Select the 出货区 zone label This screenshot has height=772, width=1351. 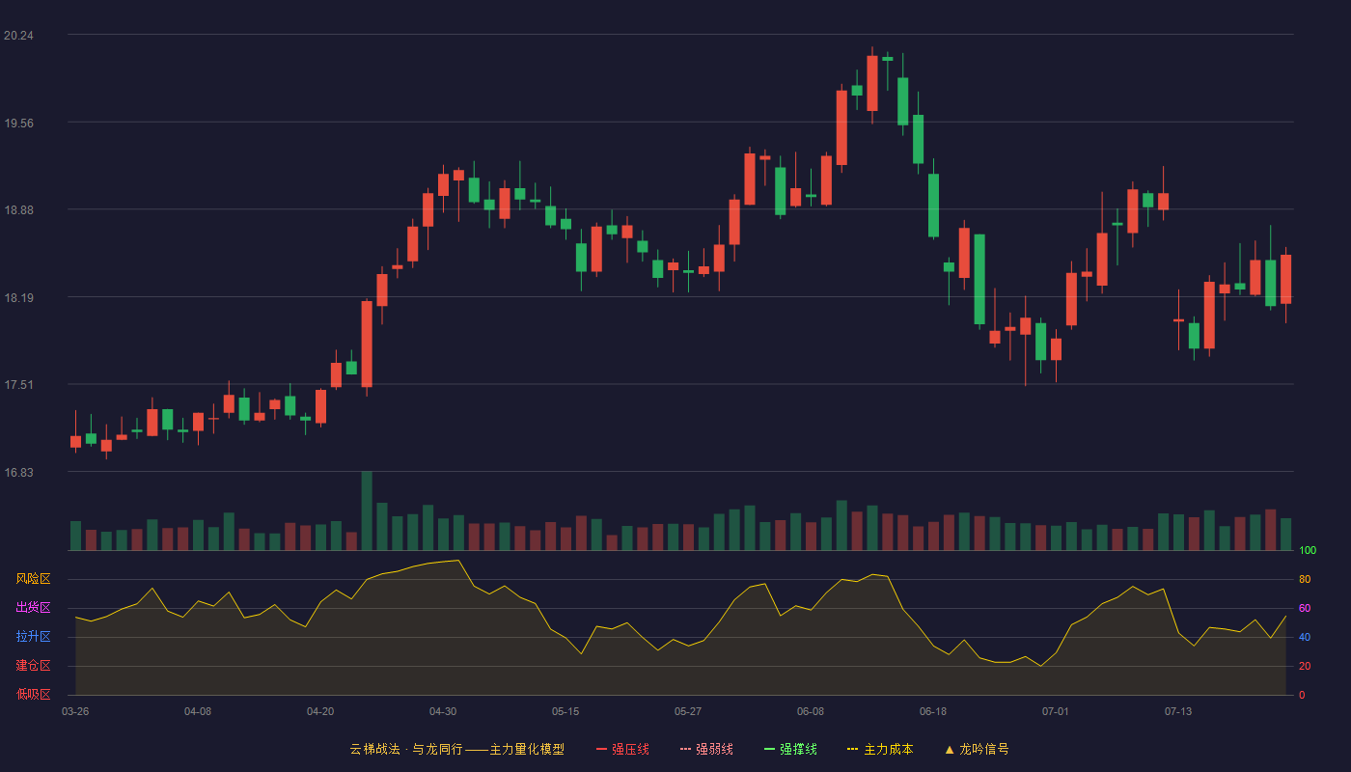click(33, 608)
